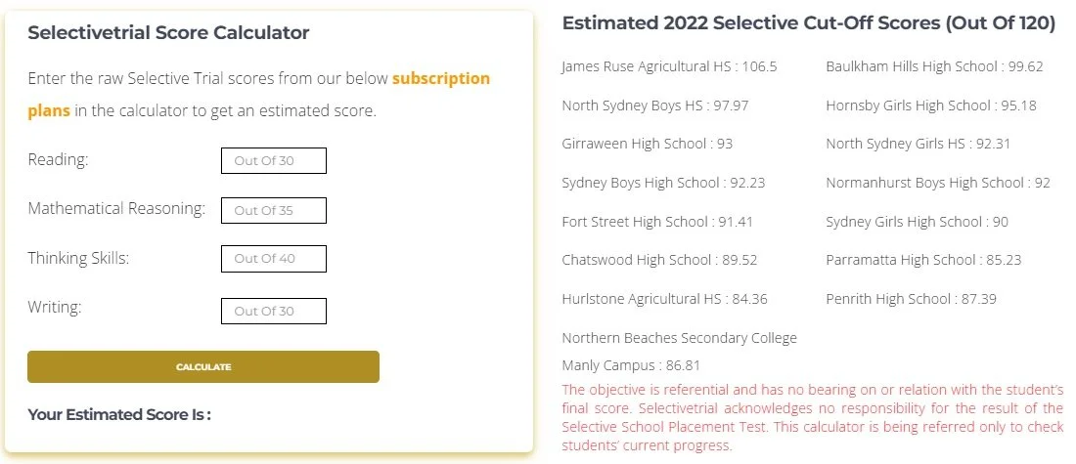
Task: Select Penrith High School entry
Action: 912,299
